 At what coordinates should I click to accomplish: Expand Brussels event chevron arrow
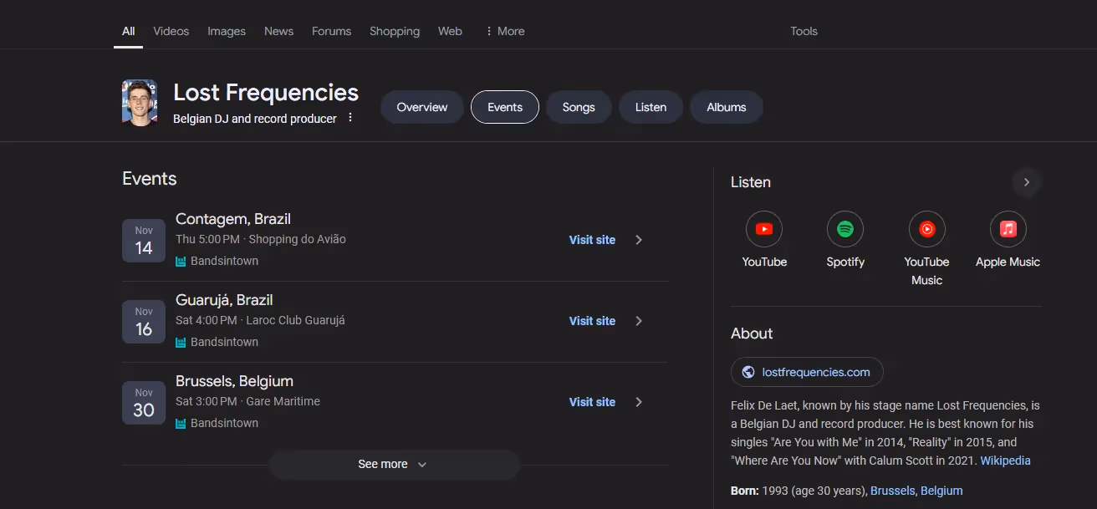[x=639, y=402]
